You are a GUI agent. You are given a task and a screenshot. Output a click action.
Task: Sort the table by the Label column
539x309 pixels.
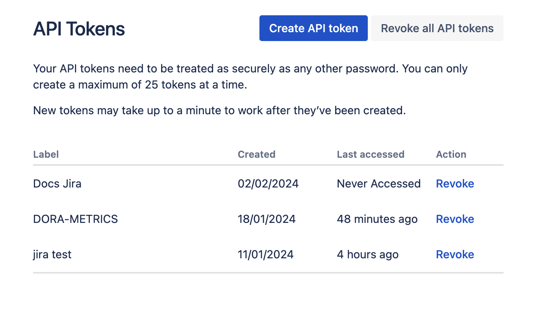tap(46, 154)
